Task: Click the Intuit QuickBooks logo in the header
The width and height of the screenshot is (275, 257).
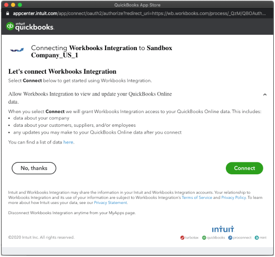Action: [x=30, y=27]
